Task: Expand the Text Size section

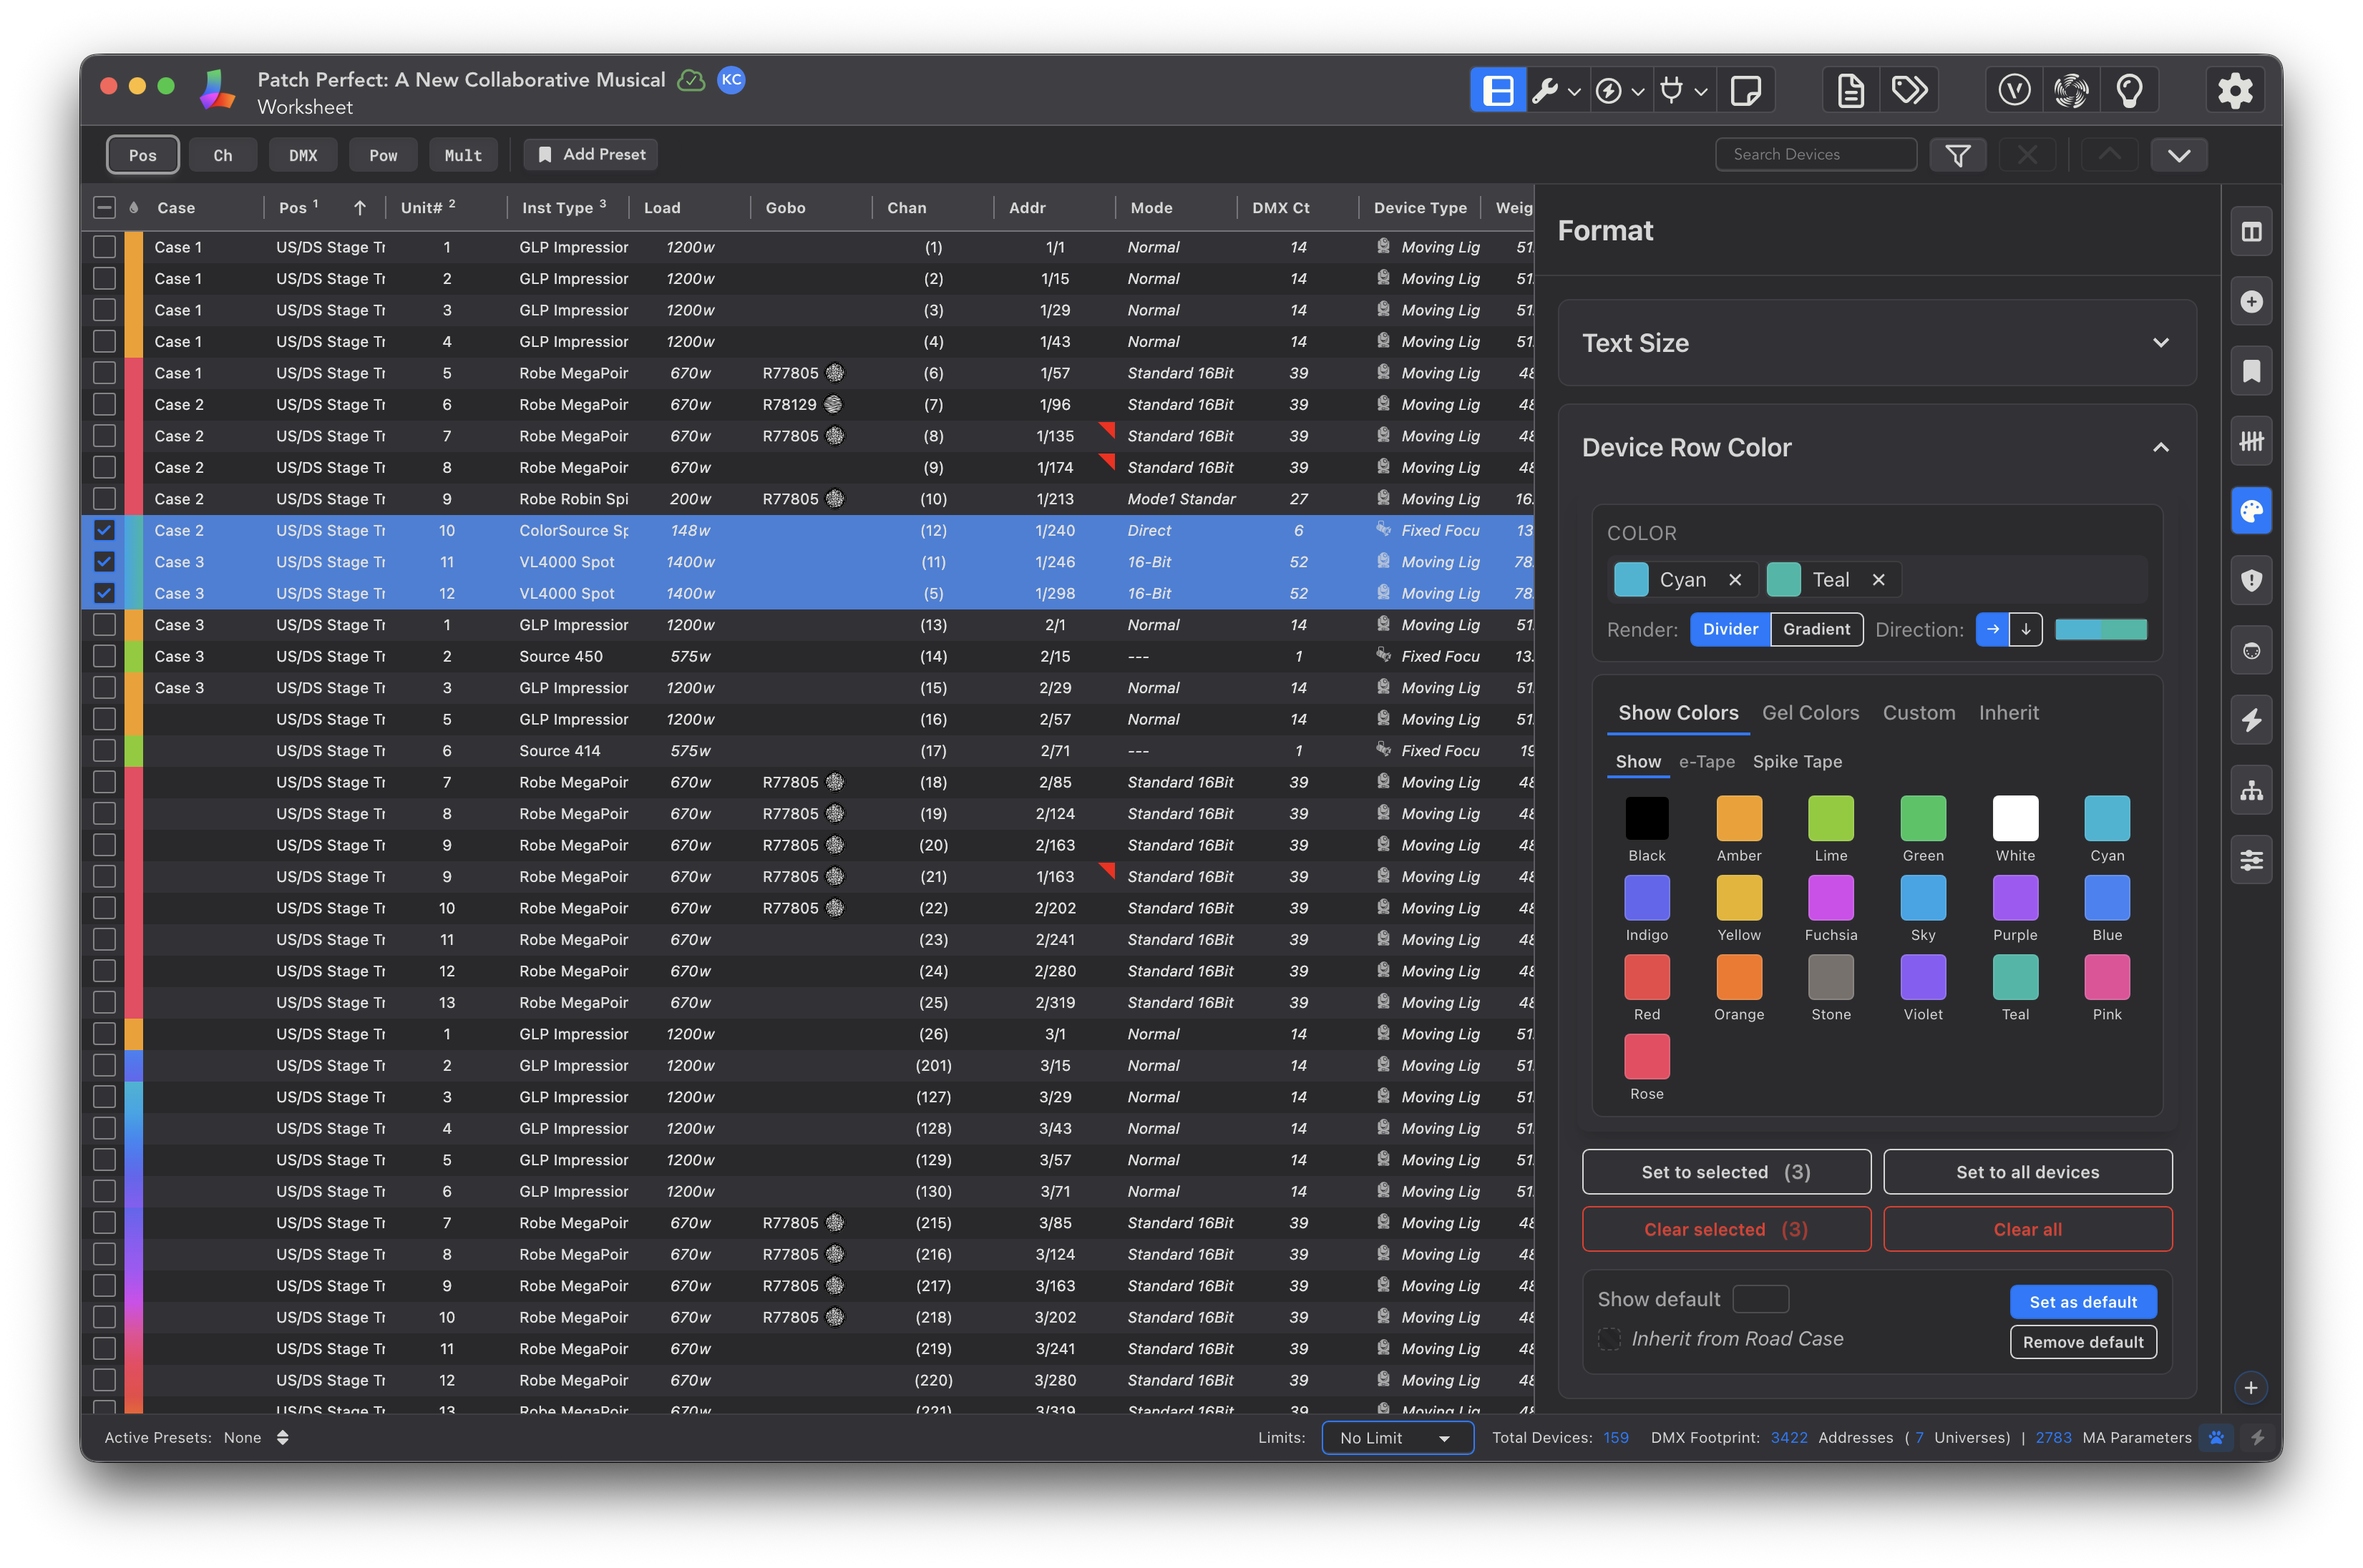Action: [1877, 343]
